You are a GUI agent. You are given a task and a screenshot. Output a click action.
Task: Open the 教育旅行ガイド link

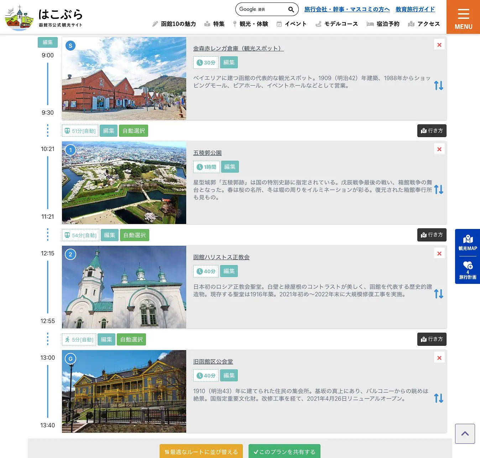pos(414,9)
